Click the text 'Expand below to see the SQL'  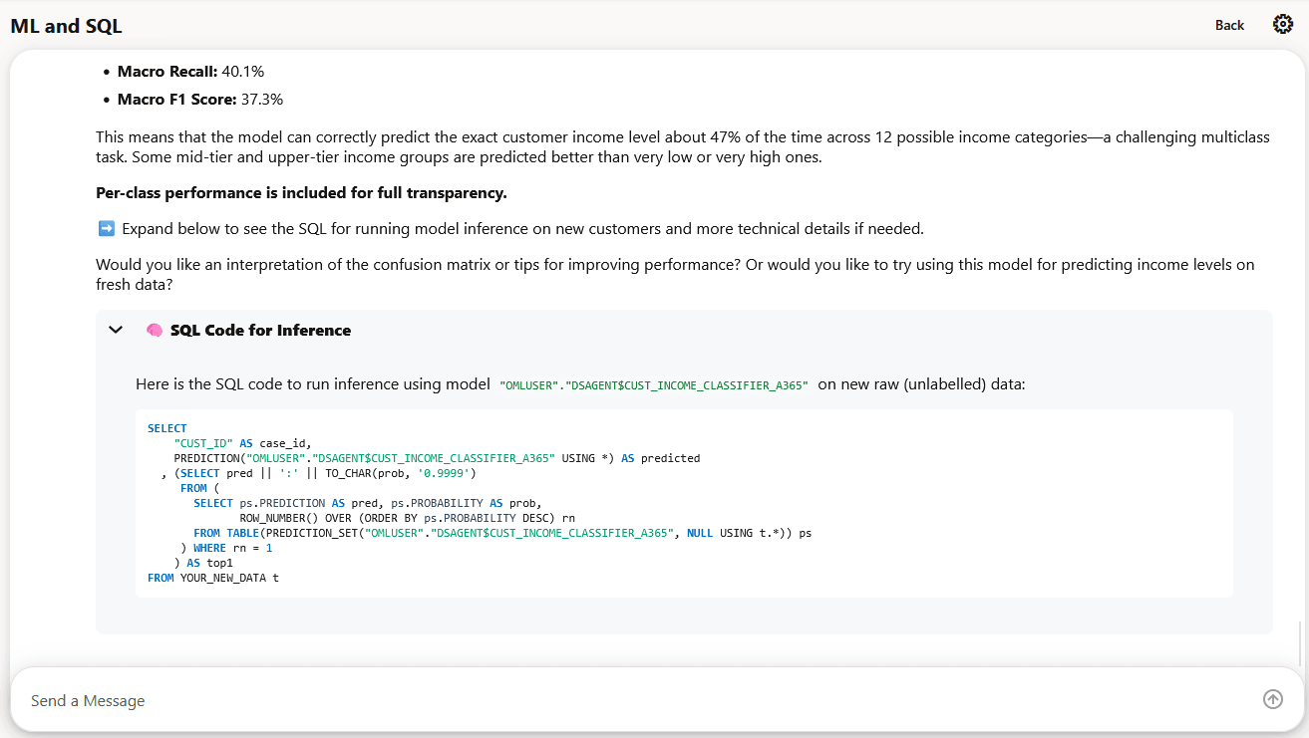523,229
